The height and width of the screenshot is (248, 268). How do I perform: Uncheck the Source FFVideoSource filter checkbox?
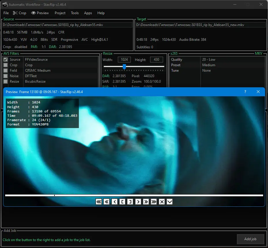coord(5,60)
